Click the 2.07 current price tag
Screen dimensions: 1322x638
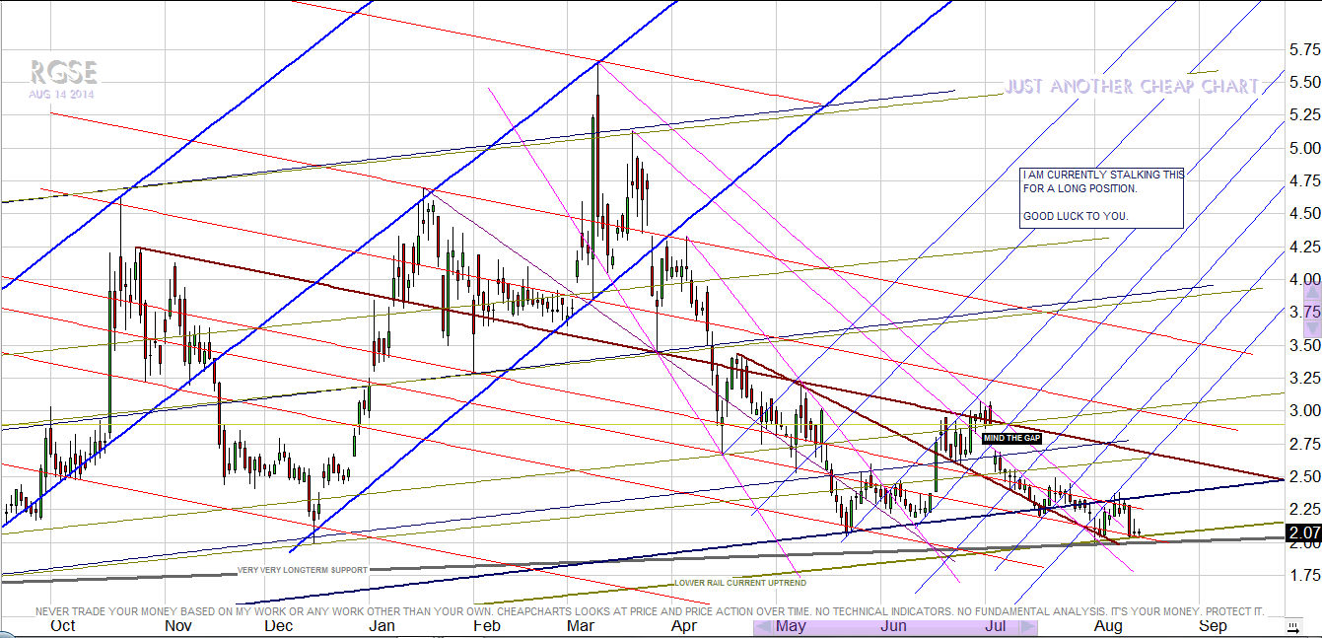[x=1303, y=533]
